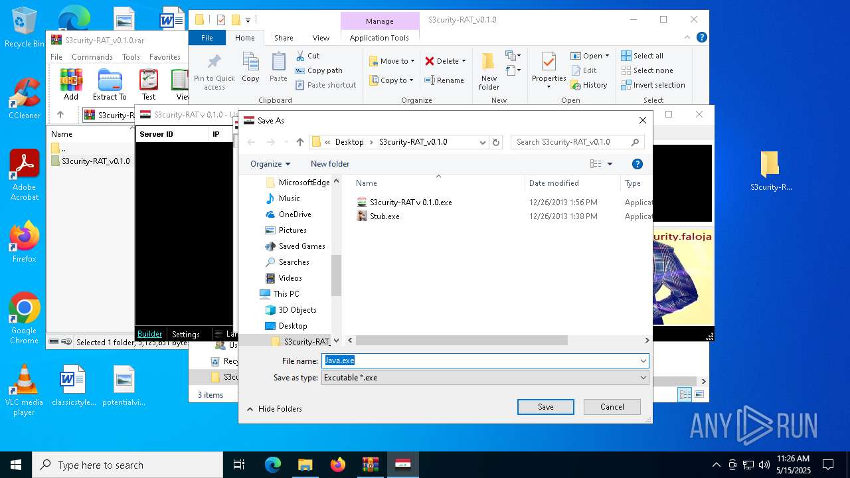Viewport: 850px width, 478px height.
Task: Click the Search S3curity-RAT_v0.1.0 box
Action: coord(577,141)
